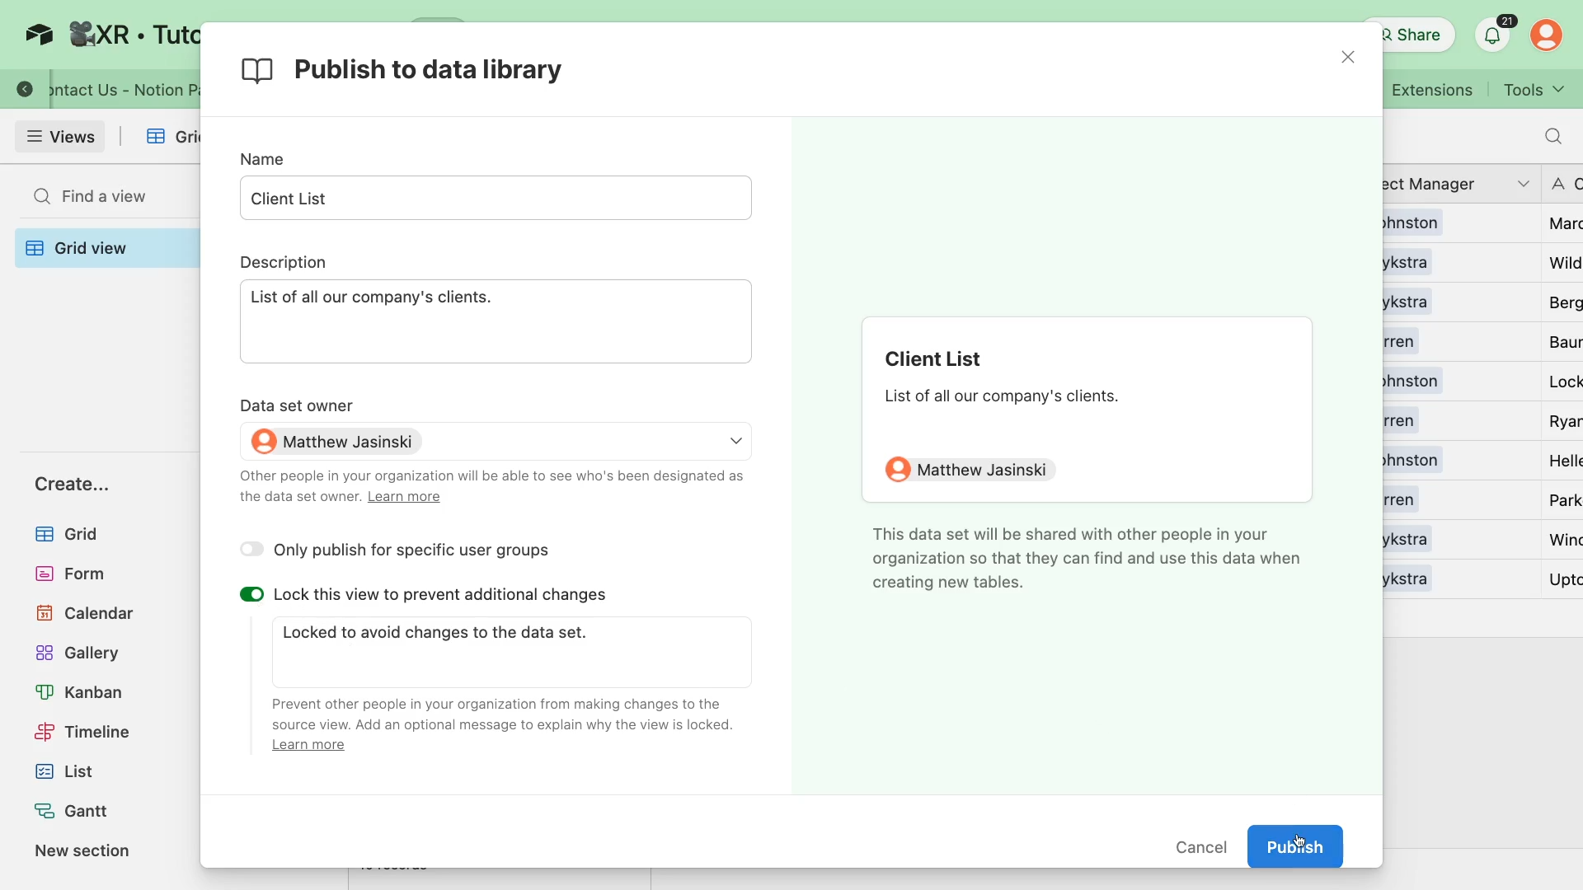1583x890 pixels.
Task: Close the Publish to data library dialog
Action: 1347,57
